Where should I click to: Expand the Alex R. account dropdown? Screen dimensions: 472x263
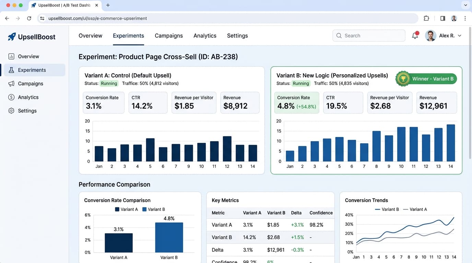point(460,36)
